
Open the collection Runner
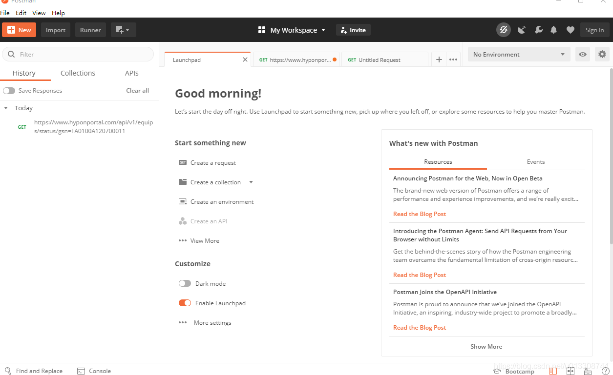click(x=90, y=30)
